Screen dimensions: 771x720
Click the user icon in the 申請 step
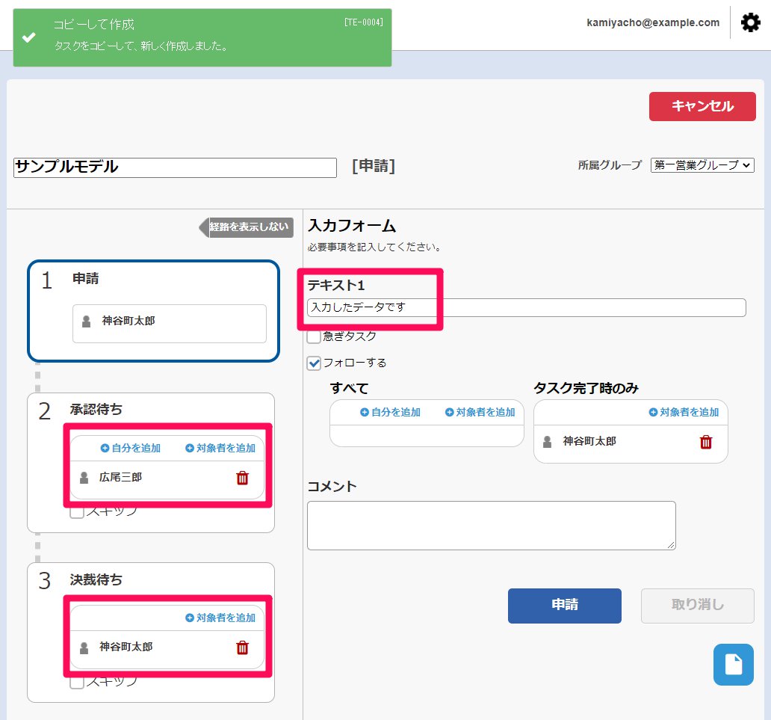pyautogui.click(x=87, y=321)
